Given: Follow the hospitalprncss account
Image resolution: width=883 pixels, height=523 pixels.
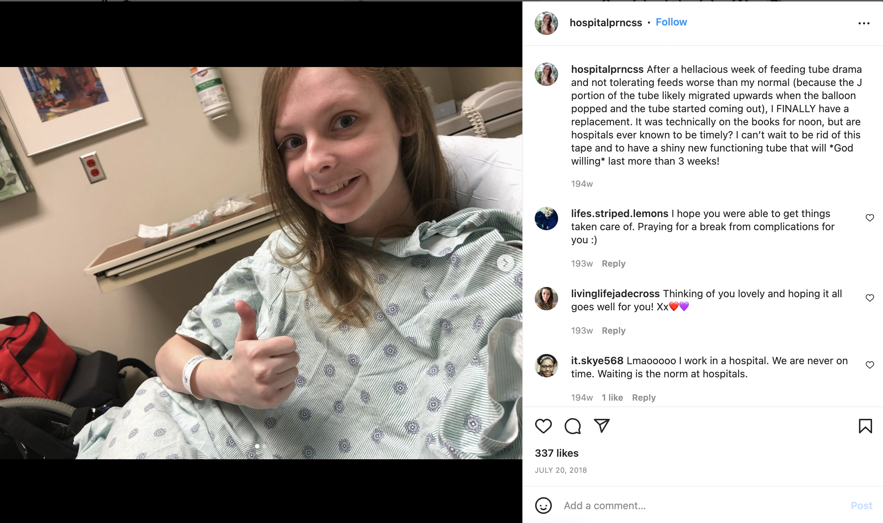Looking at the screenshot, I should pyautogui.click(x=671, y=22).
